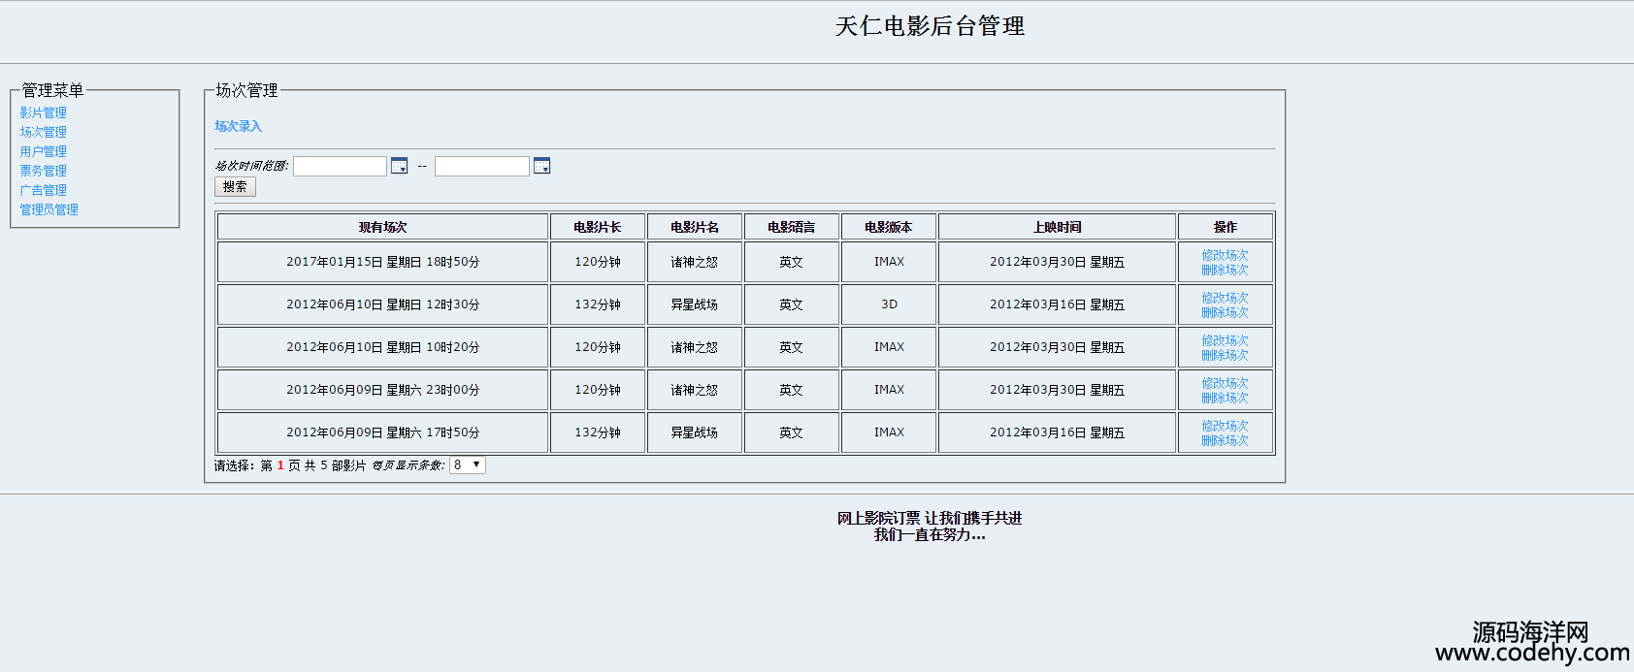Edit the 2017年01月15日 18时50分 session
This screenshot has height=672, width=1634.
click(1225, 255)
